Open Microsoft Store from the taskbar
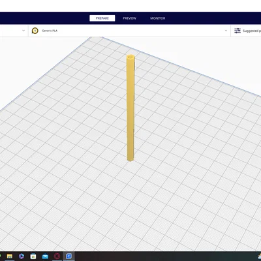 [x=33, y=256]
